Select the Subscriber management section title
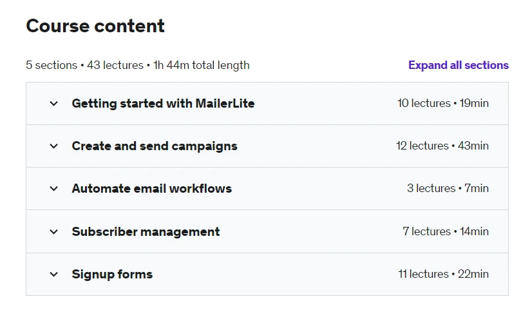The width and height of the screenshot is (530, 310). [146, 232]
